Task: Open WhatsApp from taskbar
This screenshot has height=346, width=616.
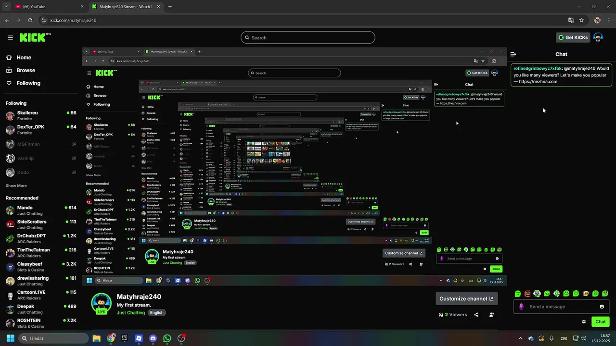Action: coord(167,338)
